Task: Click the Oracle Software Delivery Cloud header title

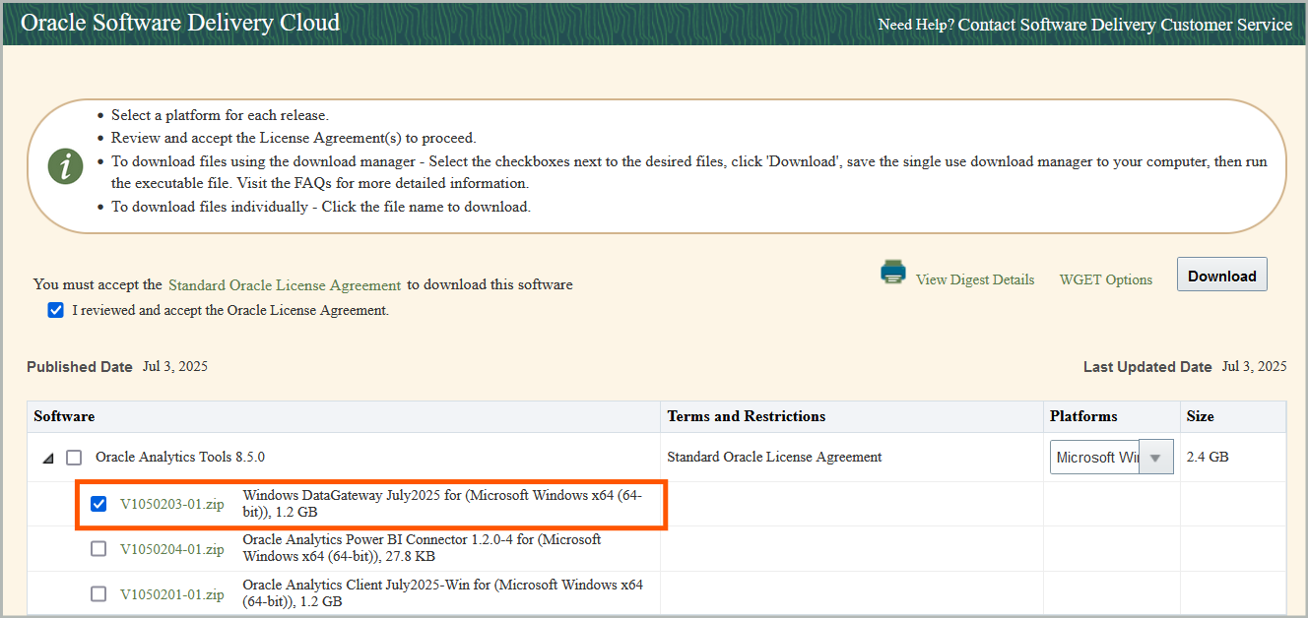Action: [180, 22]
